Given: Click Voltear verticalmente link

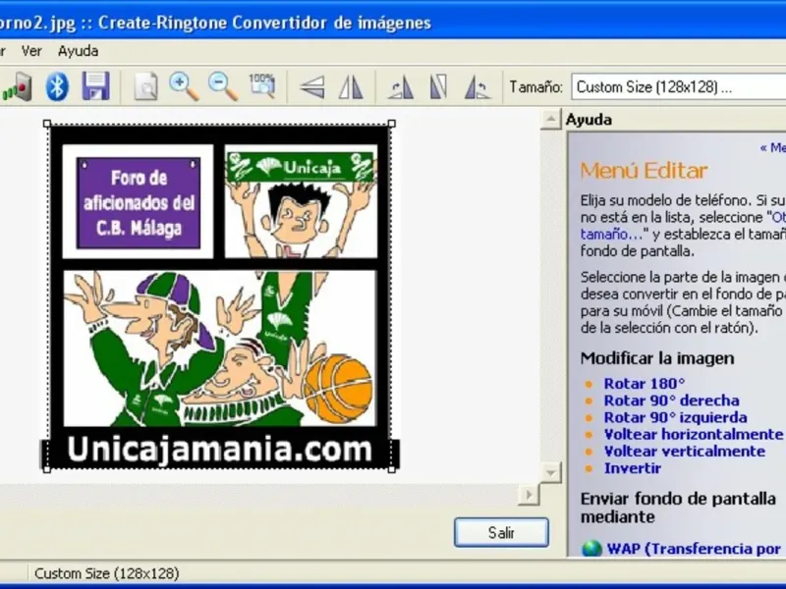Looking at the screenshot, I should pyautogui.click(x=684, y=452).
